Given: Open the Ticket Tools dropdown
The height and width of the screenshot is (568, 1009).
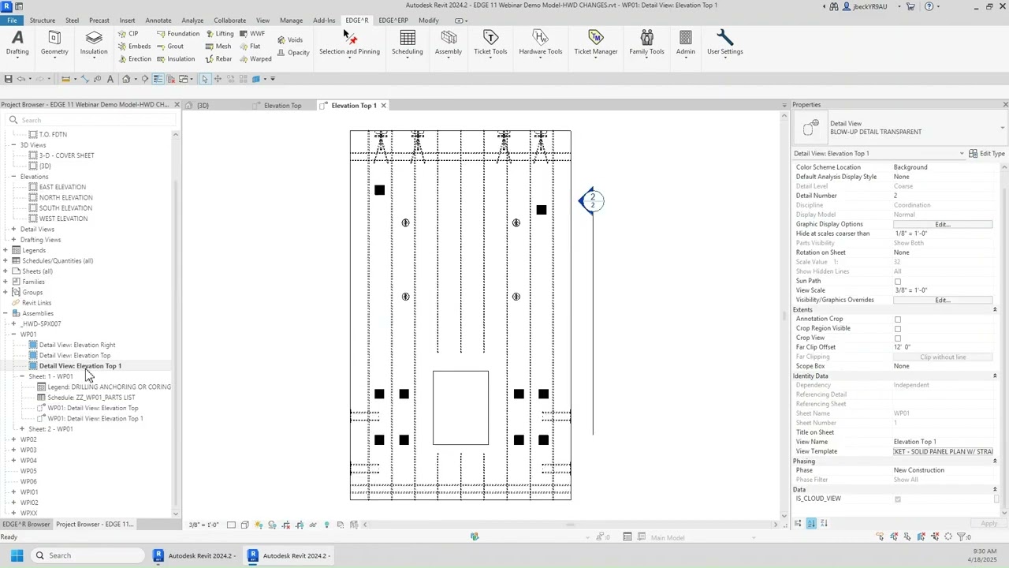Looking at the screenshot, I should (490, 44).
